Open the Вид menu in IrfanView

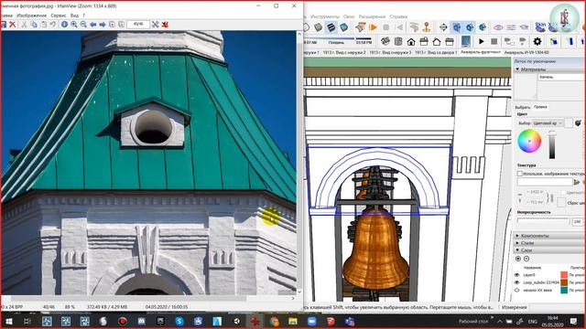point(74,16)
